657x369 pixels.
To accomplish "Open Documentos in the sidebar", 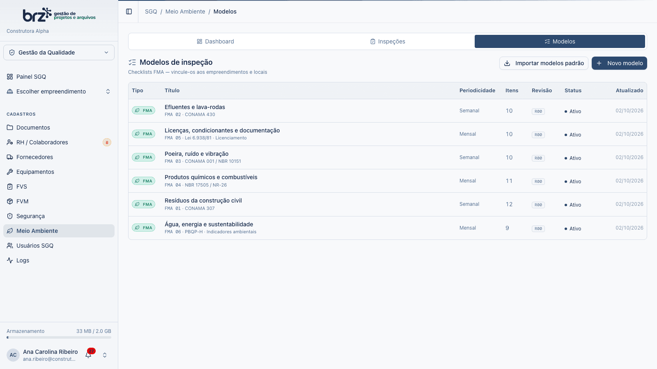I will tap(59, 128).
